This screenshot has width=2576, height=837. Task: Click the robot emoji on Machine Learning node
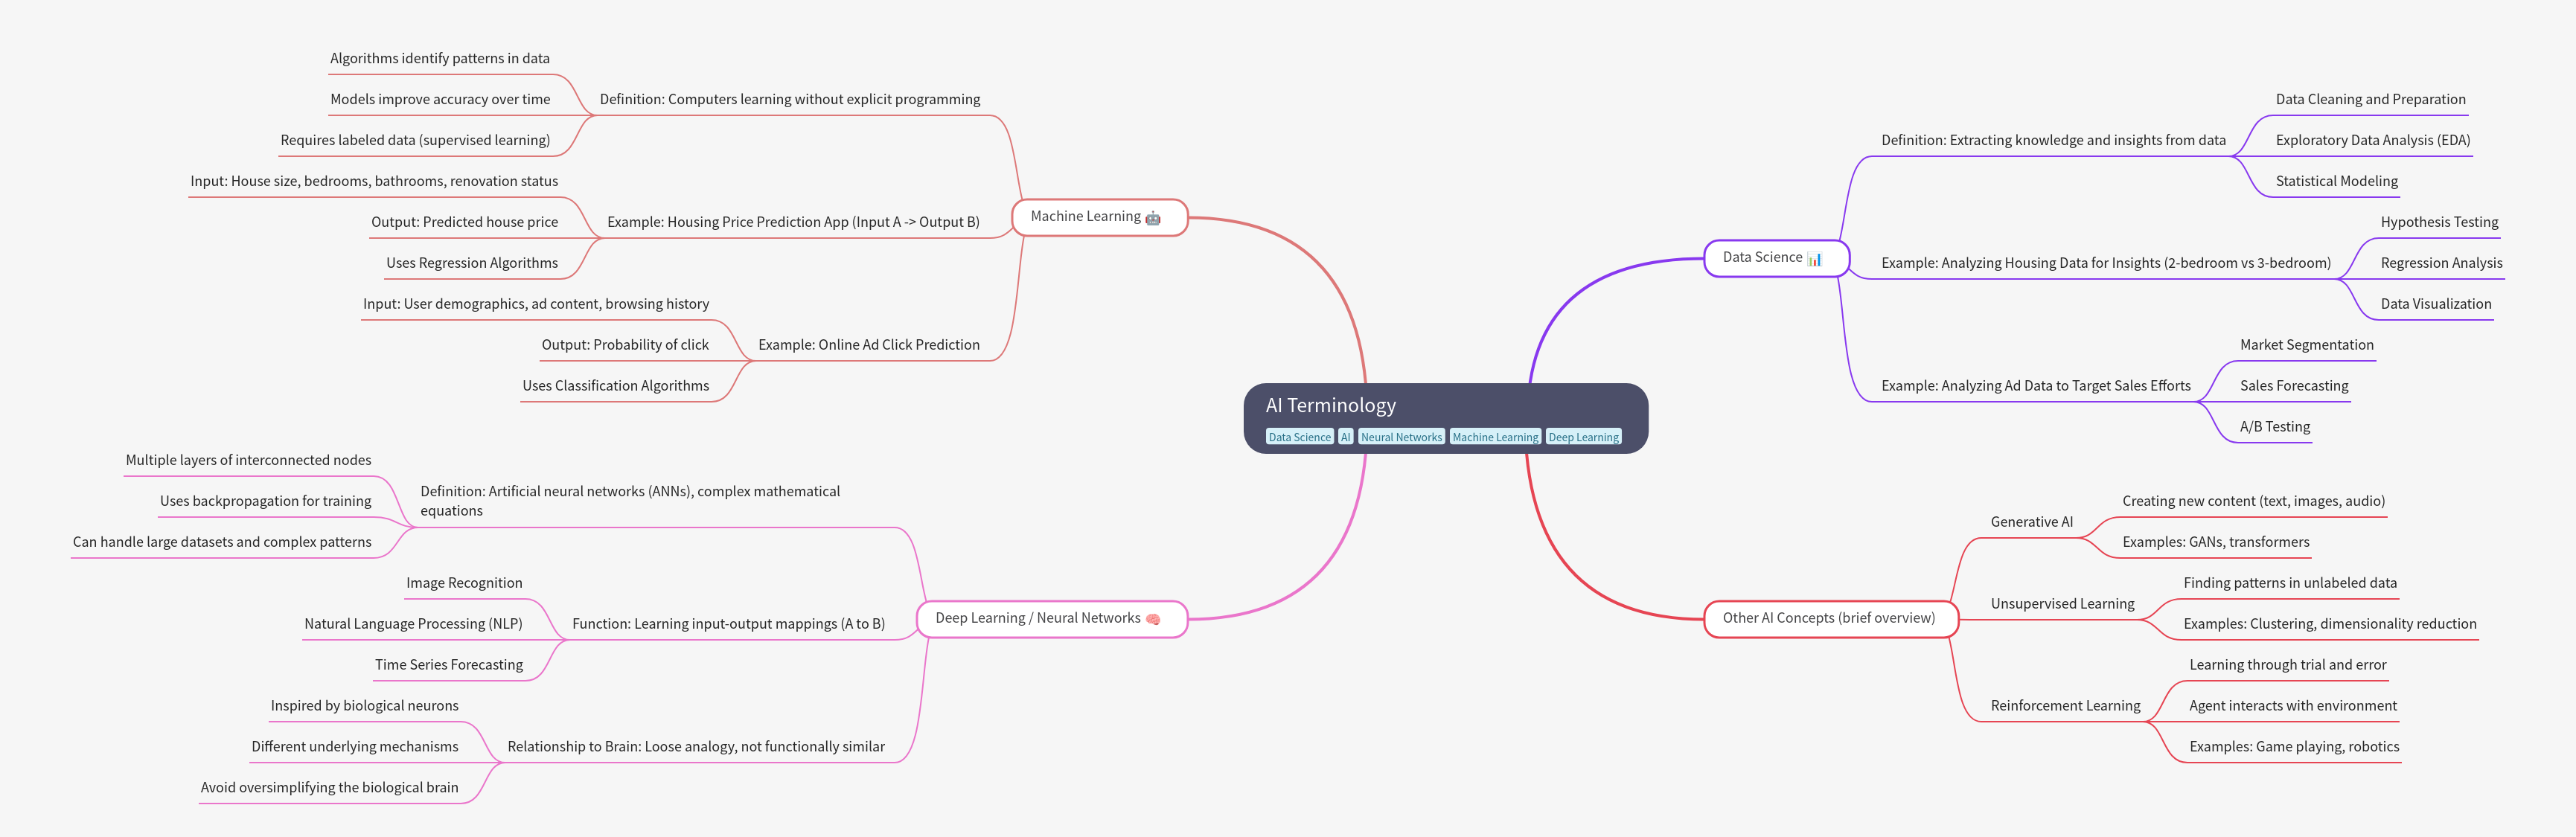click(1153, 217)
